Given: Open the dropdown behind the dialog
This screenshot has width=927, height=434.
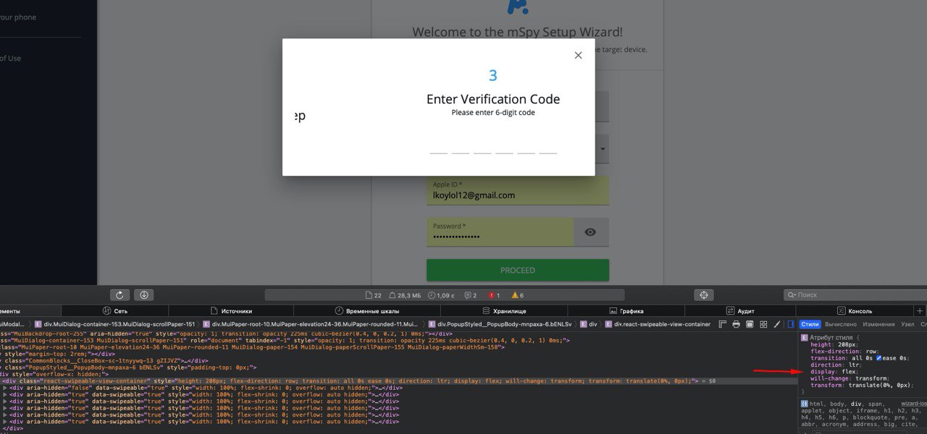Looking at the screenshot, I should tap(603, 150).
